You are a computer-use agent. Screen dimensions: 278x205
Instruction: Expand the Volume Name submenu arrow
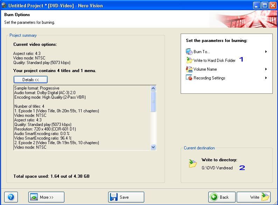point(266,69)
